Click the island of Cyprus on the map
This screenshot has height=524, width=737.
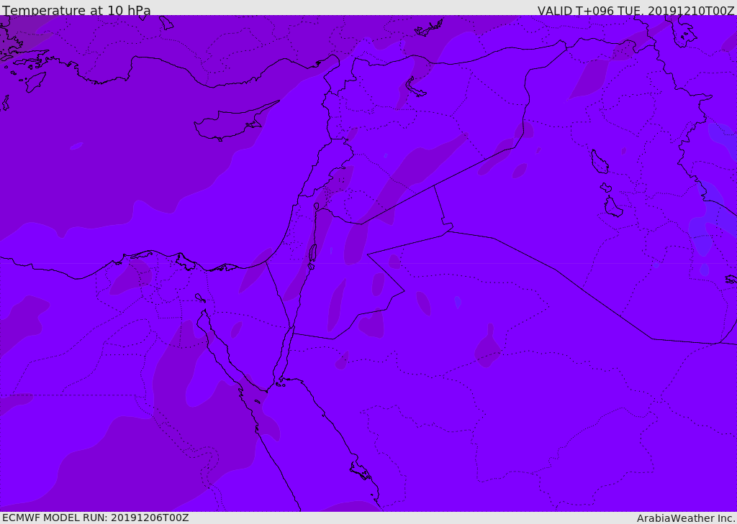[x=231, y=123]
